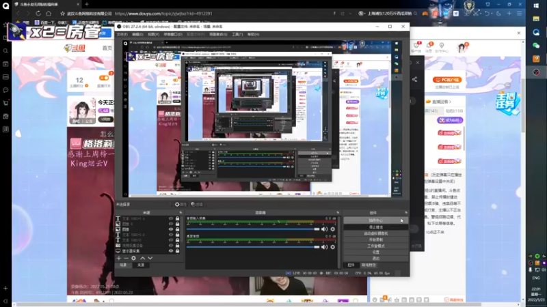
Task: Click the 工作室模式 button
Action: tap(375, 246)
